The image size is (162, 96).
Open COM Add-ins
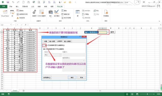[x=42, y=13]
